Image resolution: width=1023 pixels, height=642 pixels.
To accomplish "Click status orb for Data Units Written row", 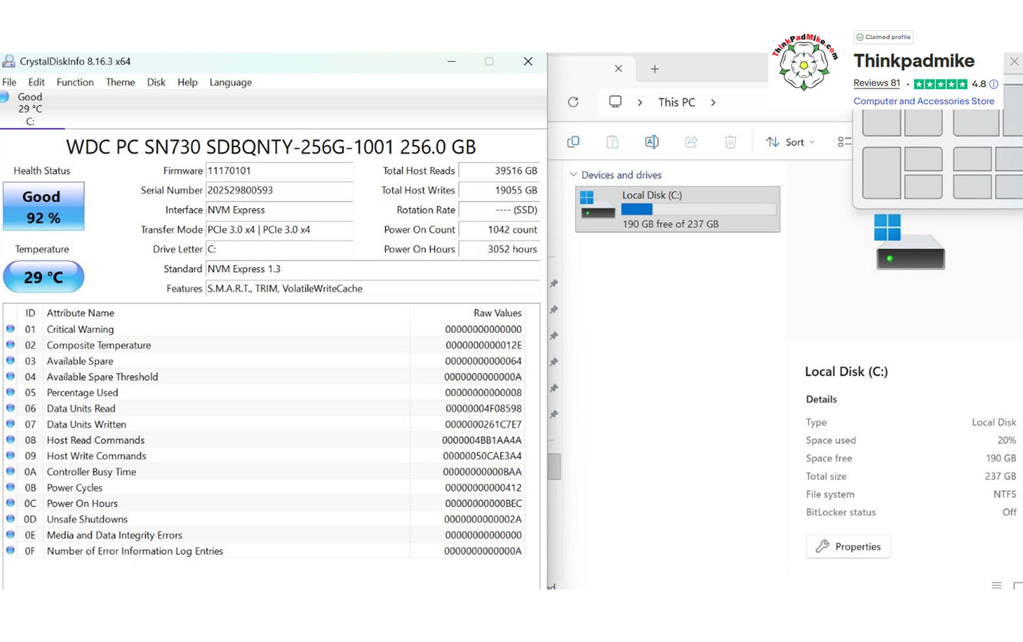I will (x=11, y=424).
